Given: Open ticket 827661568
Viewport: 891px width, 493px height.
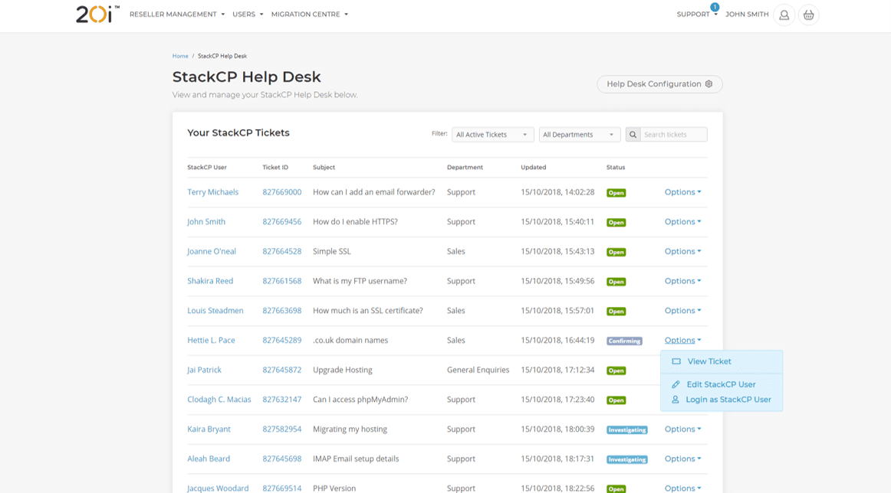Looking at the screenshot, I should pos(282,281).
